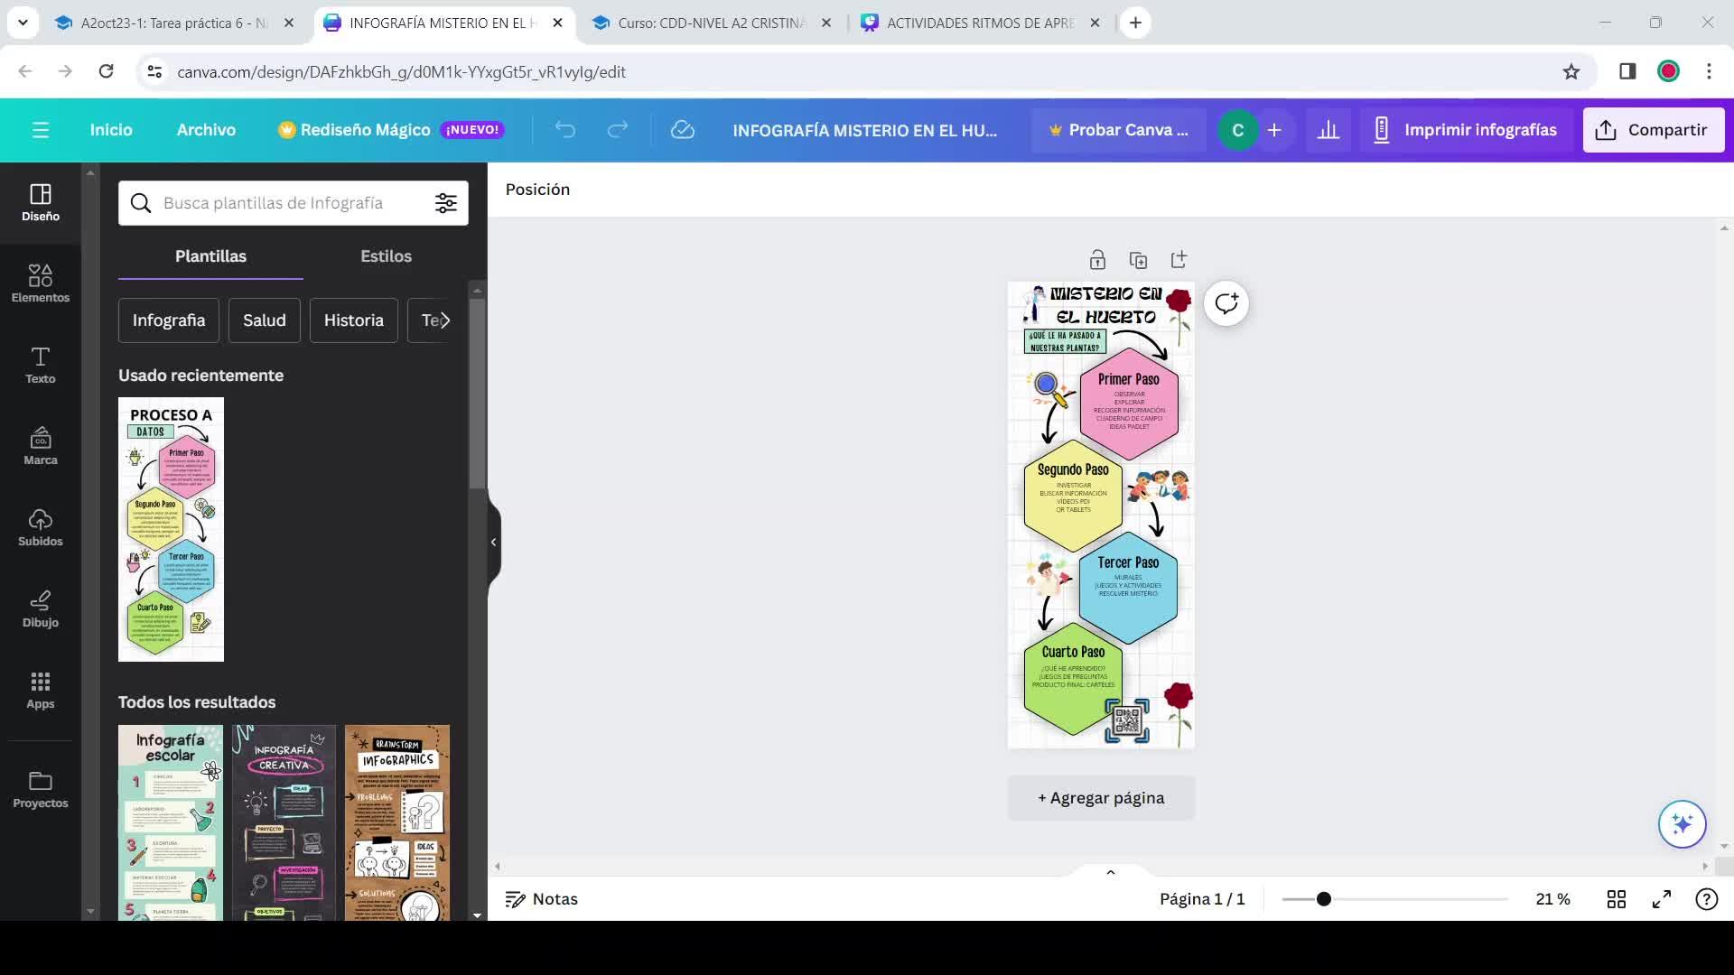Toggle the grid view of pages

[1617, 899]
